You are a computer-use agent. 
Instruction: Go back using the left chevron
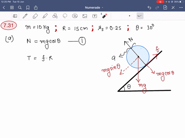(x=4, y=8)
